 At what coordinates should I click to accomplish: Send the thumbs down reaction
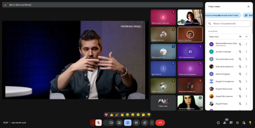tap(149, 115)
